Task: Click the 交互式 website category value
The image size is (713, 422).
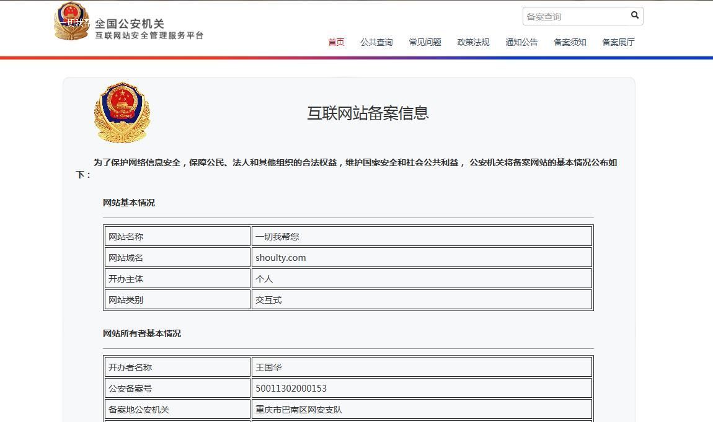Action: tap(268, 300)
